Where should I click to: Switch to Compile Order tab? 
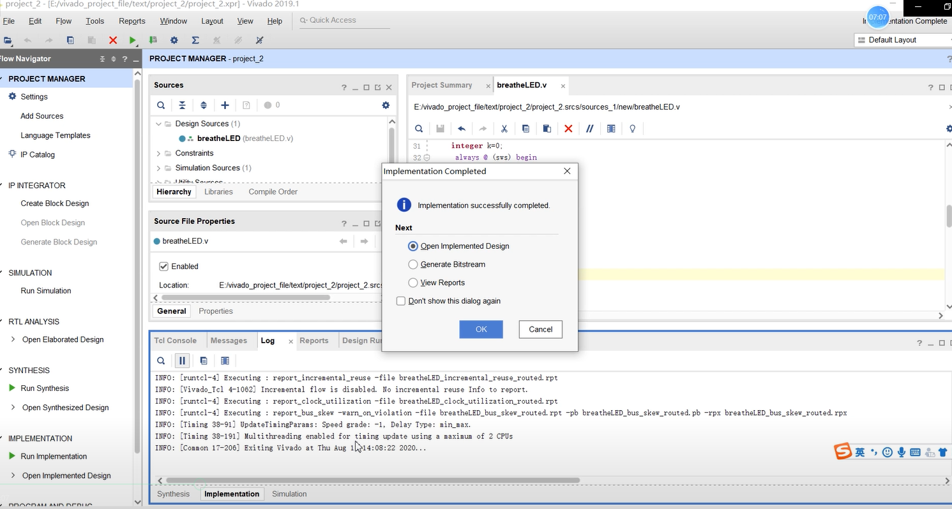pyautogui.click(x=273, y=192)
